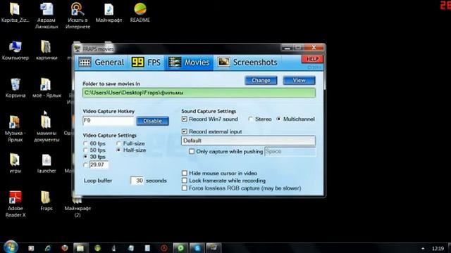The width and height of the screenshot is (451, 253).
Task: Click Disable next to capture hotkey
Action: point(152,121)
